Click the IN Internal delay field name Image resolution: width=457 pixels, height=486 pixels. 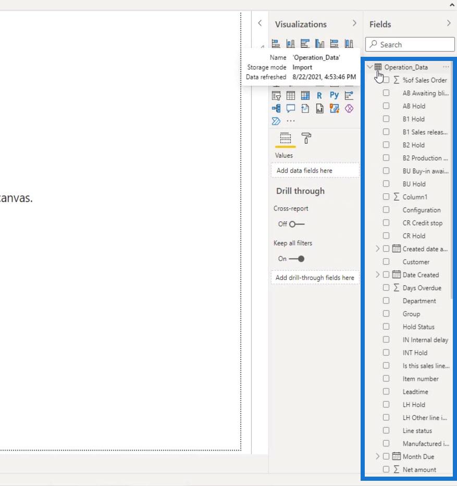tap(425, 340)
